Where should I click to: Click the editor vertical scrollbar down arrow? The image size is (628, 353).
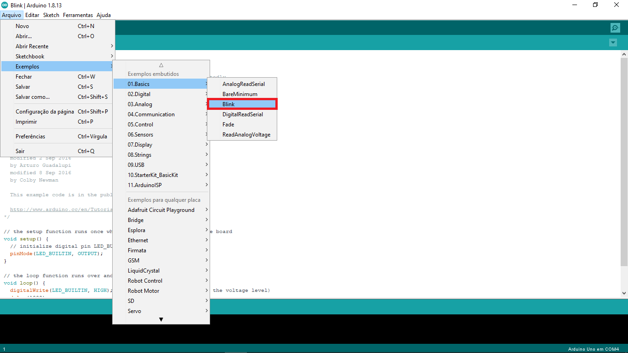[x=624, y=293]
